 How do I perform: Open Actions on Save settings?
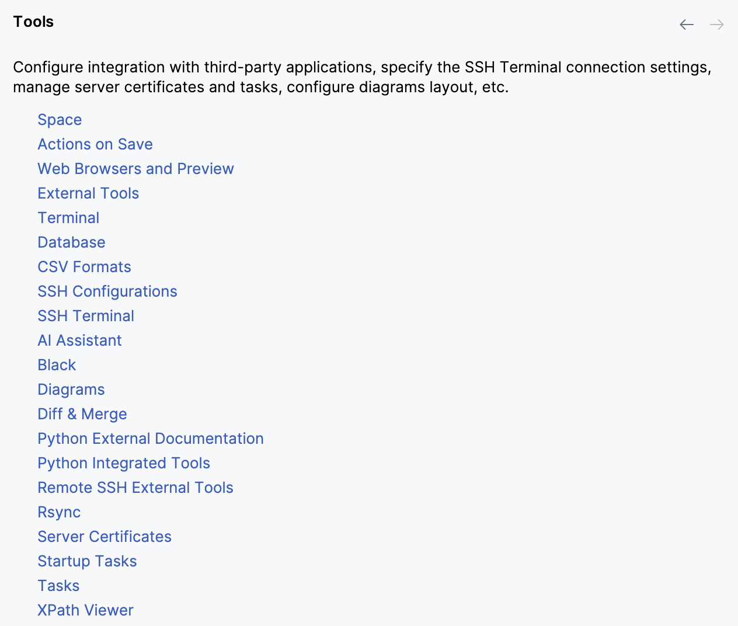[x=95, y=144]
